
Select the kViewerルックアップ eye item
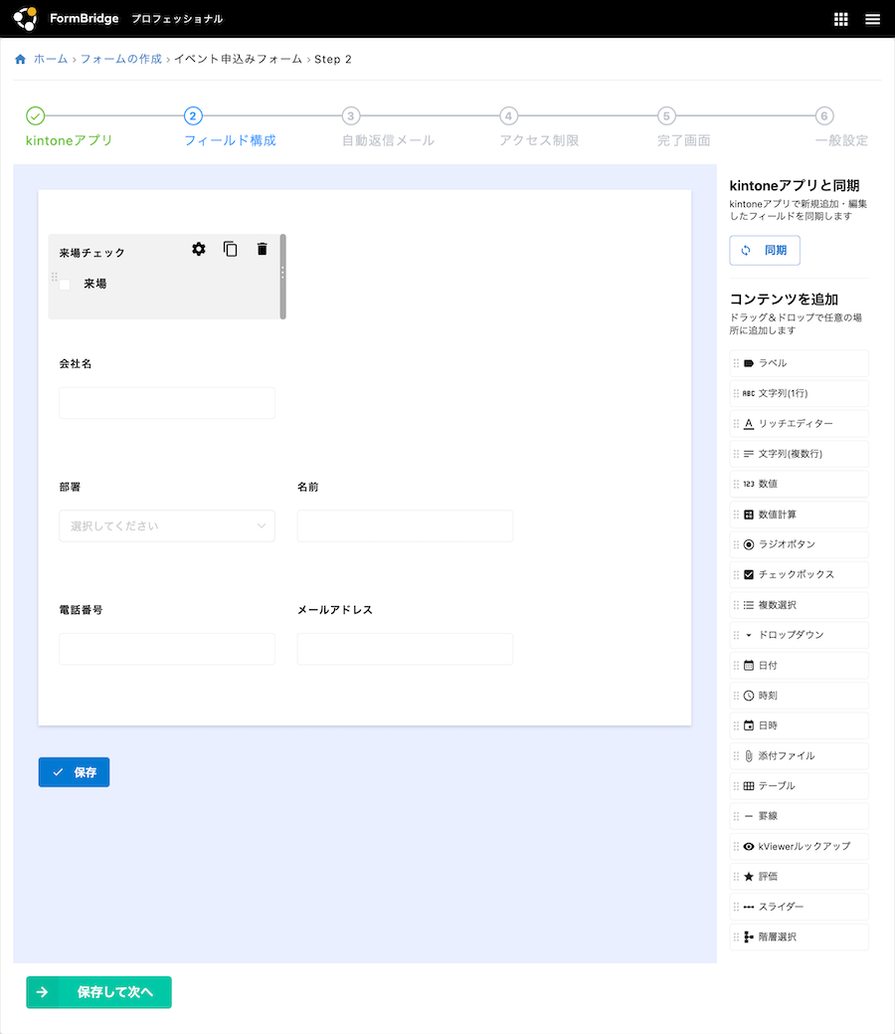[x=800, y=846]
